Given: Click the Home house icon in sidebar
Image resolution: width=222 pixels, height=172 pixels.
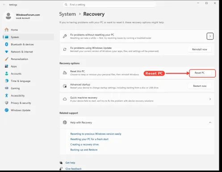Looking at the screenshot, I should 7,30.
